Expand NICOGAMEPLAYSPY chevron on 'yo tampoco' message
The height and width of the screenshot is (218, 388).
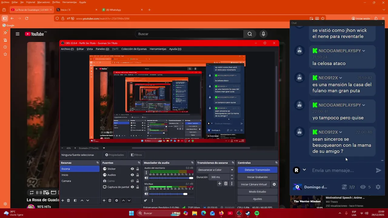363,105
